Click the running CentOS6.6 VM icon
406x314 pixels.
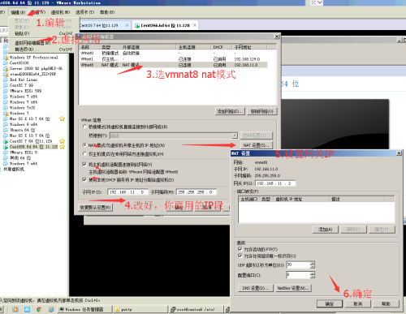[x=6, y=147]
